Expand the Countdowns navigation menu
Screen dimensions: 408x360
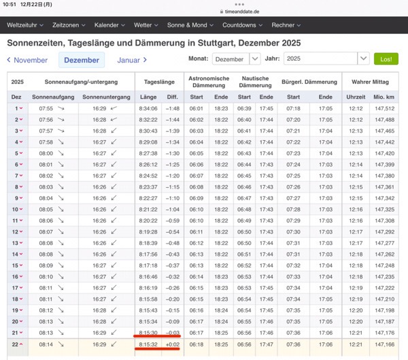click(x=242, y=25)
